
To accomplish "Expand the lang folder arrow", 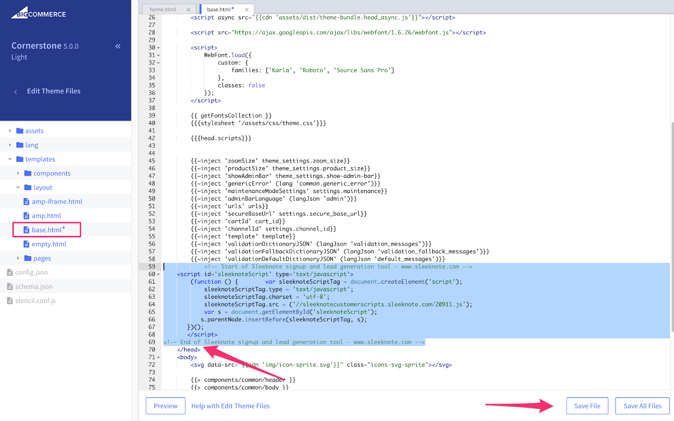I will coord(10,145).
